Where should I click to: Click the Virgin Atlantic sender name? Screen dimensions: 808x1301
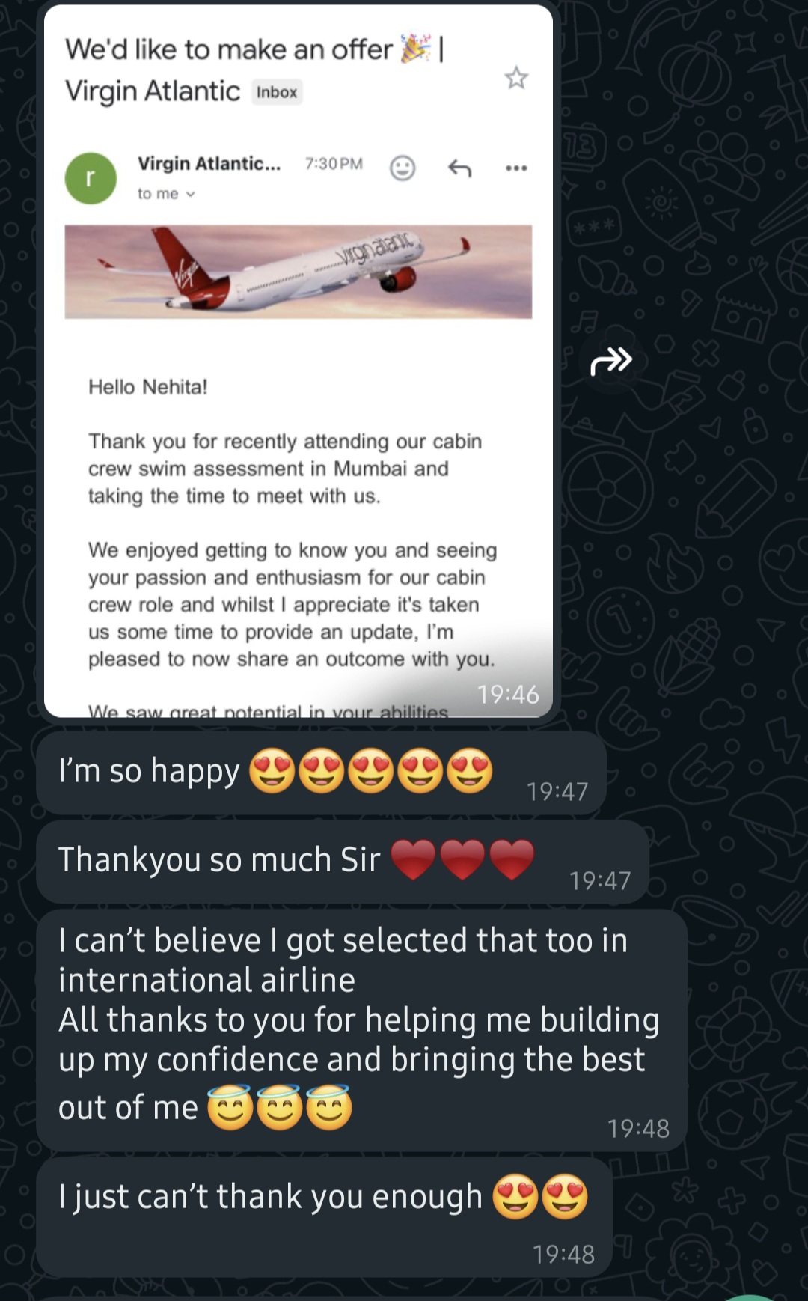click(209, 163)
